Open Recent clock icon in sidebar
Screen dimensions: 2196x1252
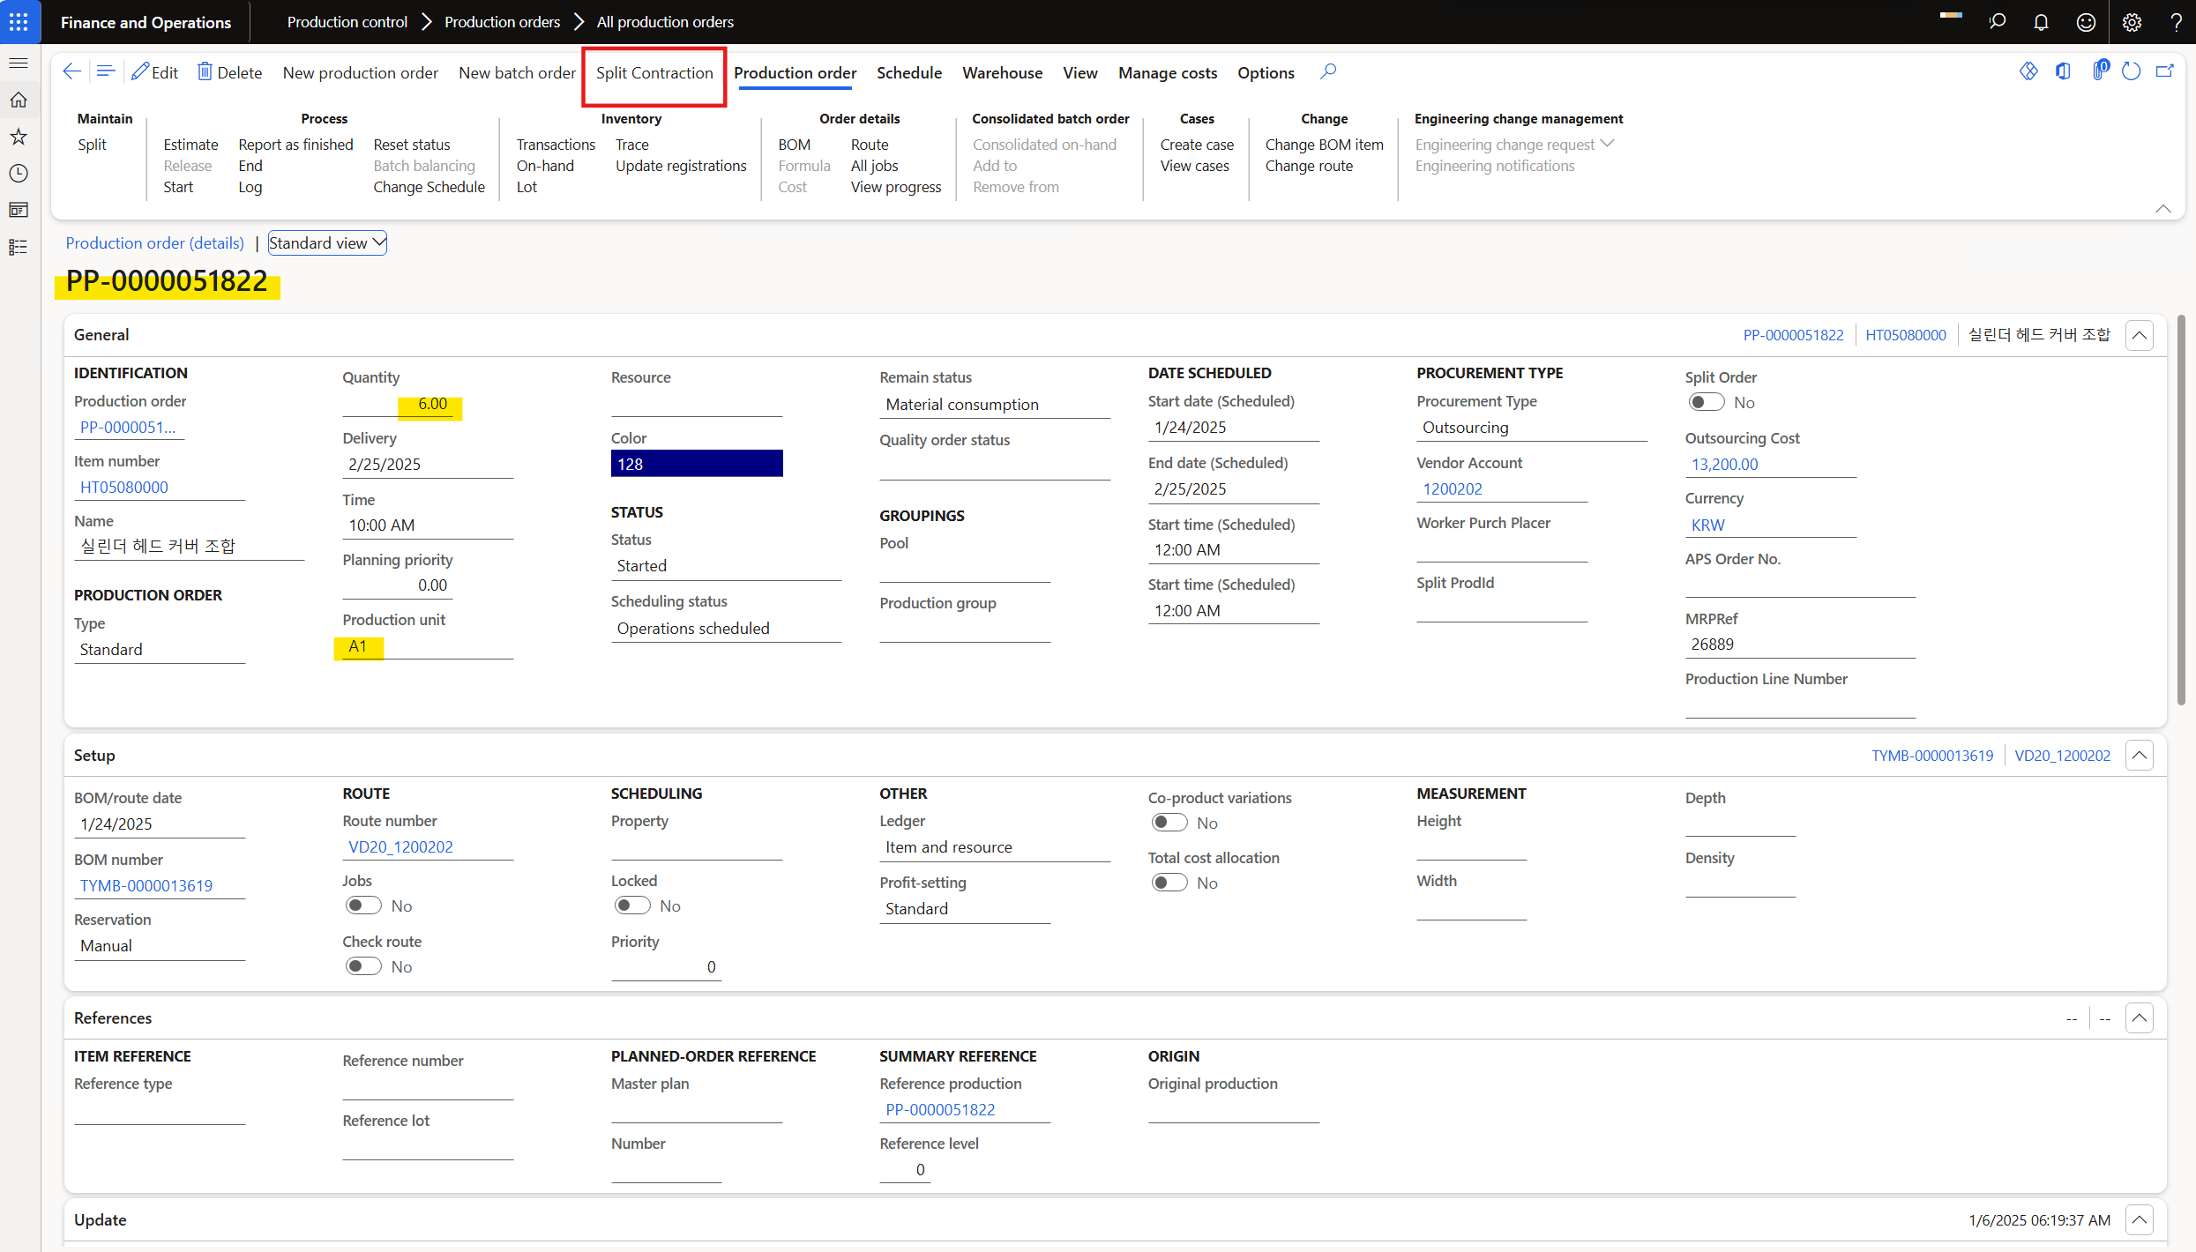coord(19,173)
